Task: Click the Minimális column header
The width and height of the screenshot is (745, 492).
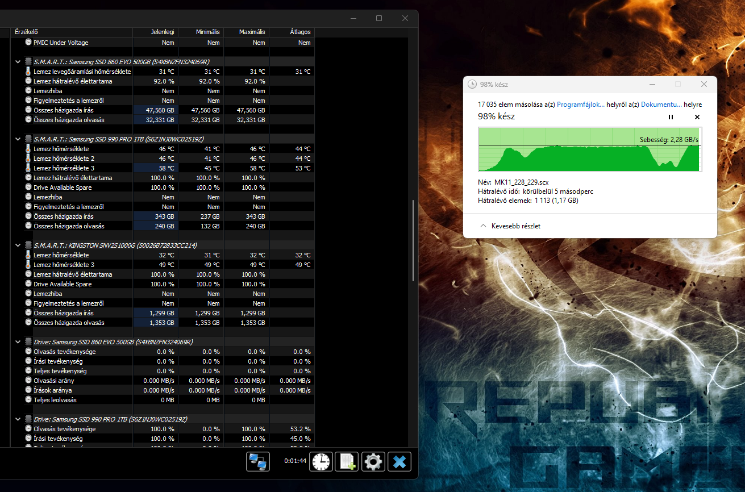Action: pos(201,32)
